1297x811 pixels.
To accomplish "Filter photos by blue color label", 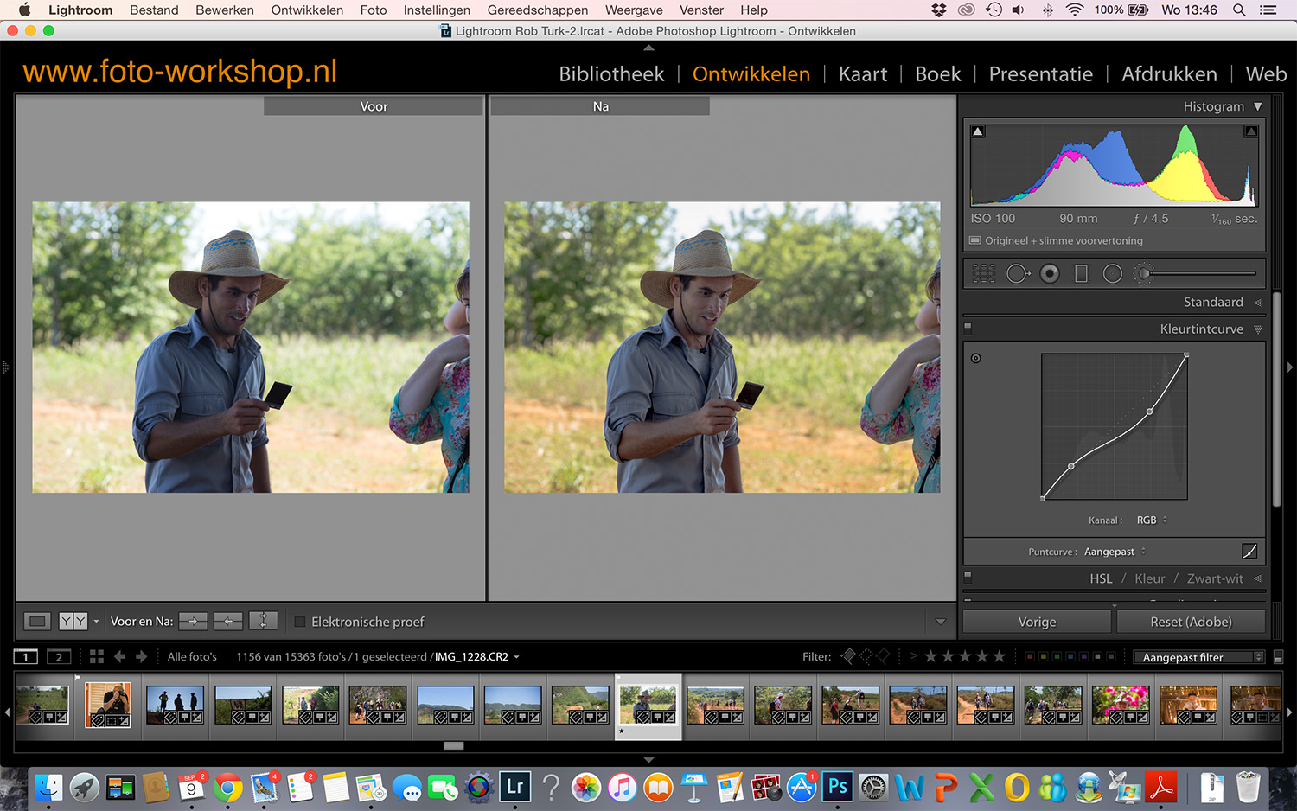I will 1071,657.
